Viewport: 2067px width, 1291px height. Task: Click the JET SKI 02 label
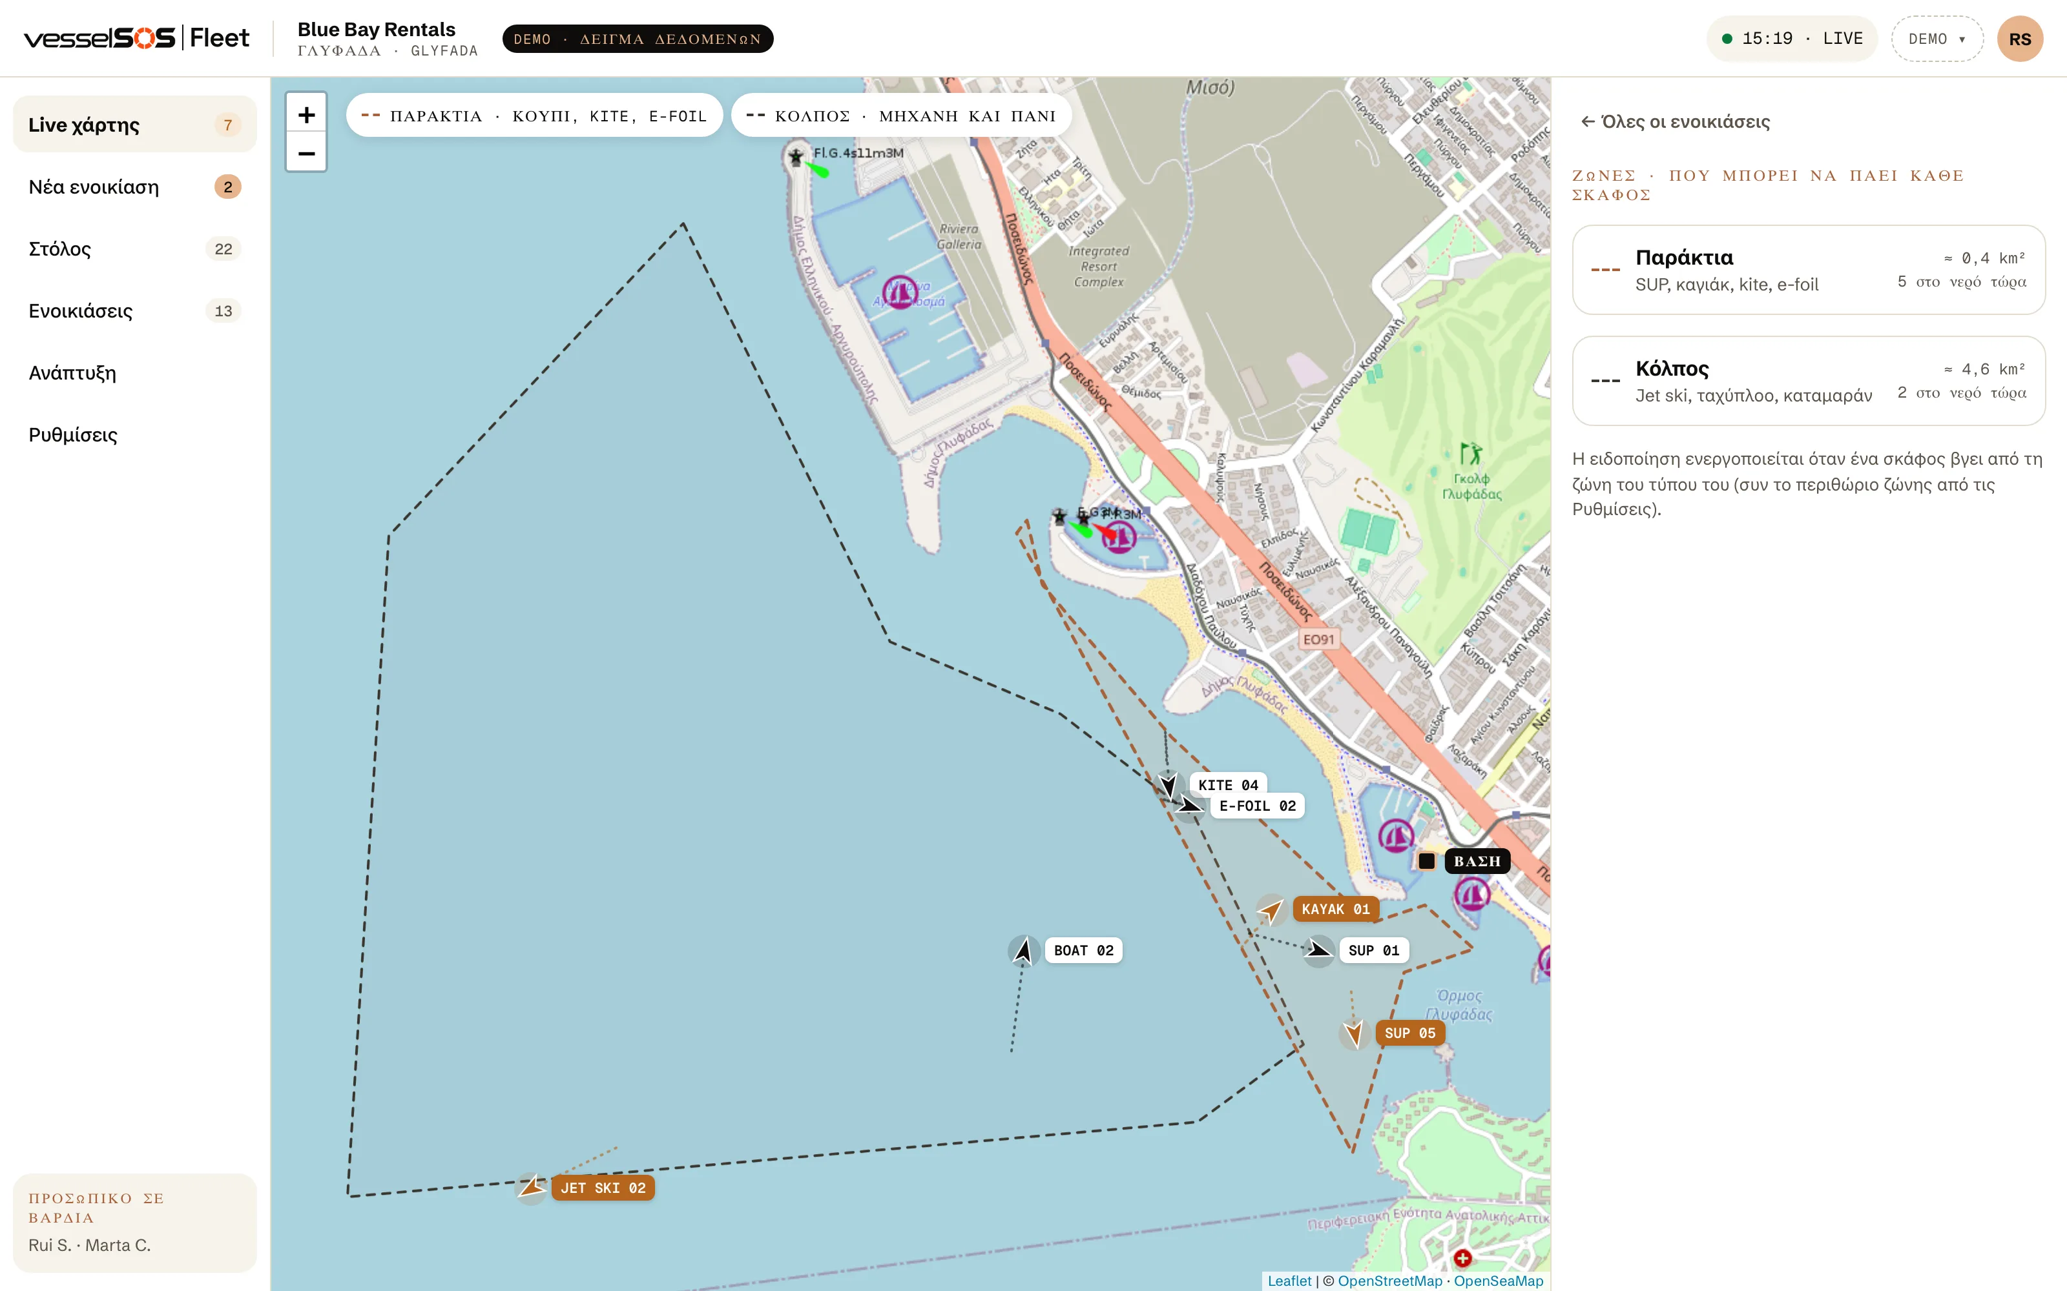point(603,1188)
